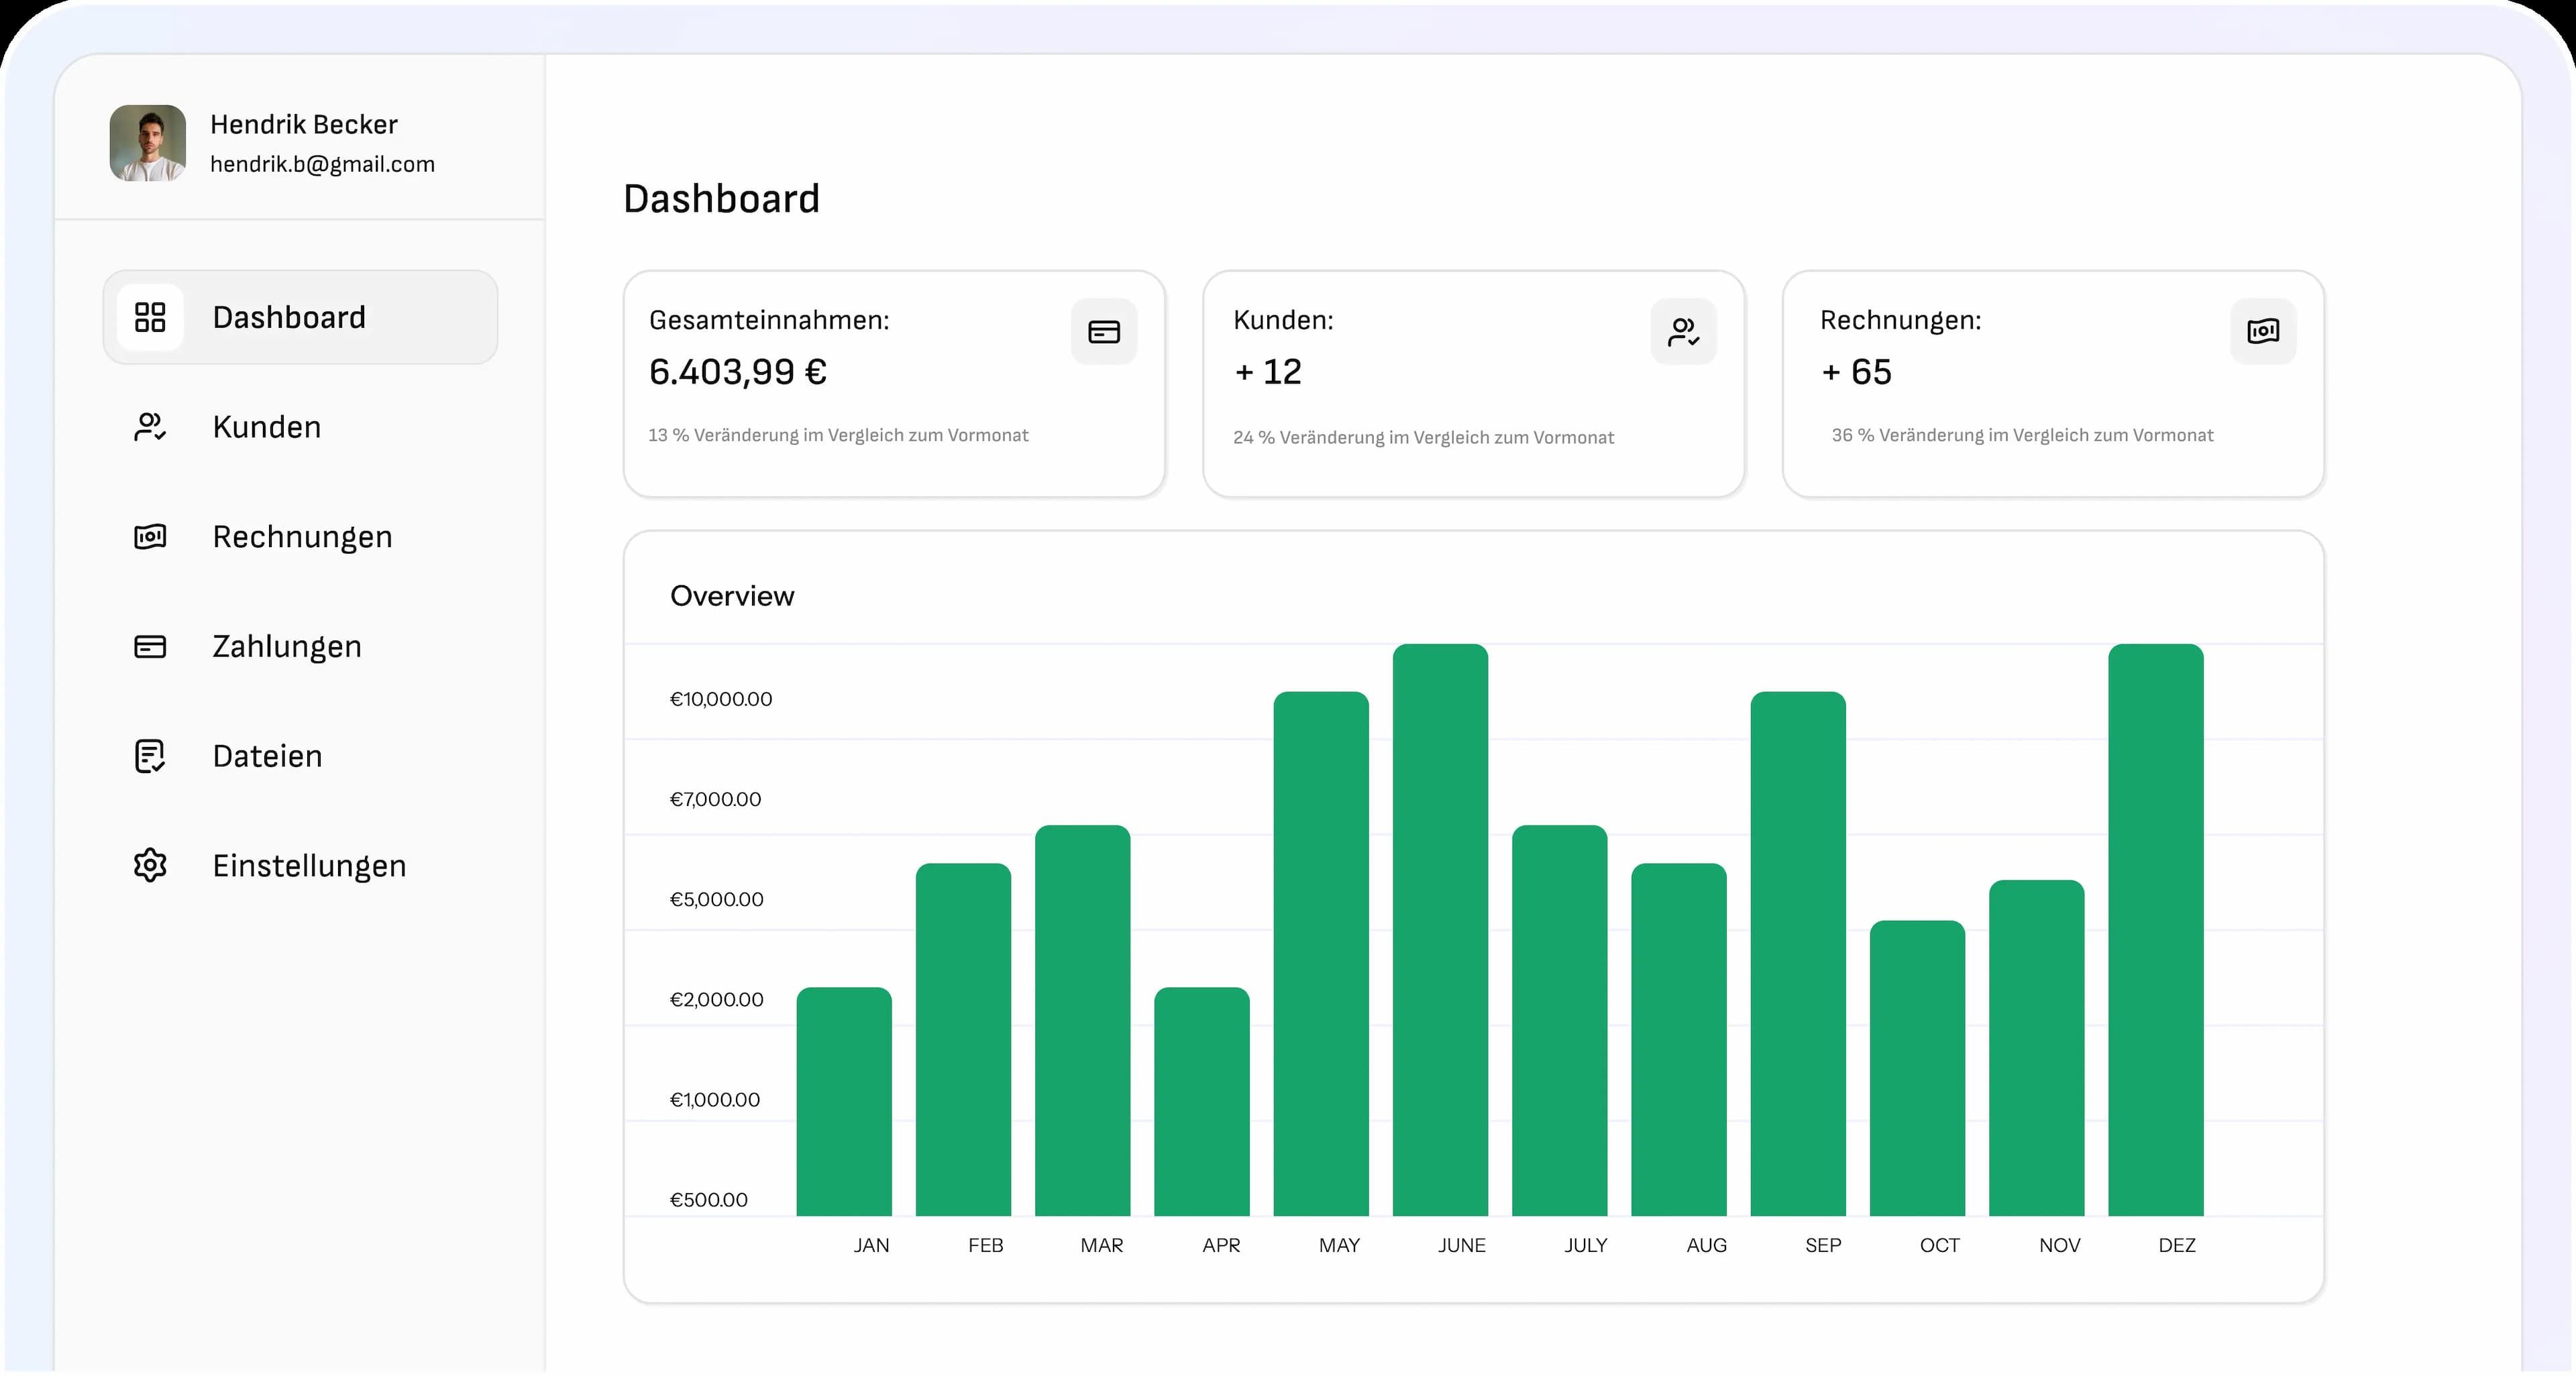Click the Dashboard page heading
2576x1376 pixels.
pos(721,199)
